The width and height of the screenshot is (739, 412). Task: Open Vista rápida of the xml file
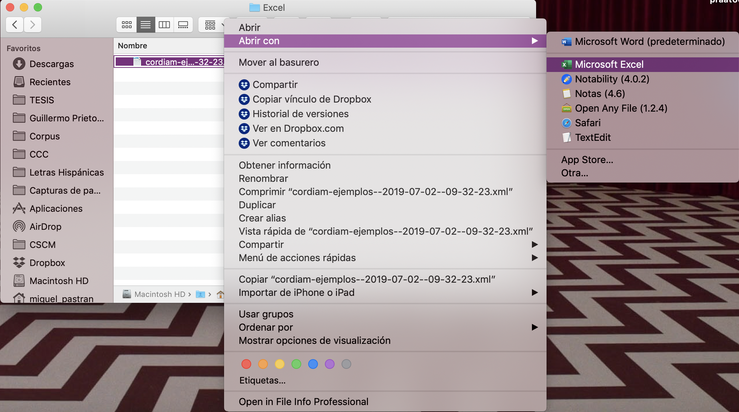385,231
